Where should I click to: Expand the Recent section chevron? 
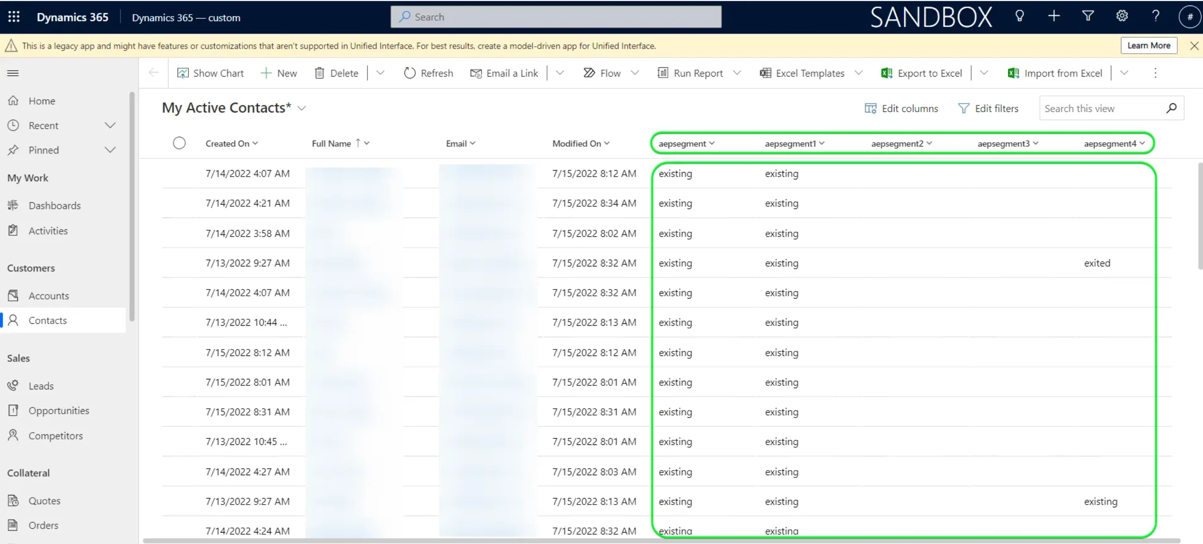(x=110, y=125)
